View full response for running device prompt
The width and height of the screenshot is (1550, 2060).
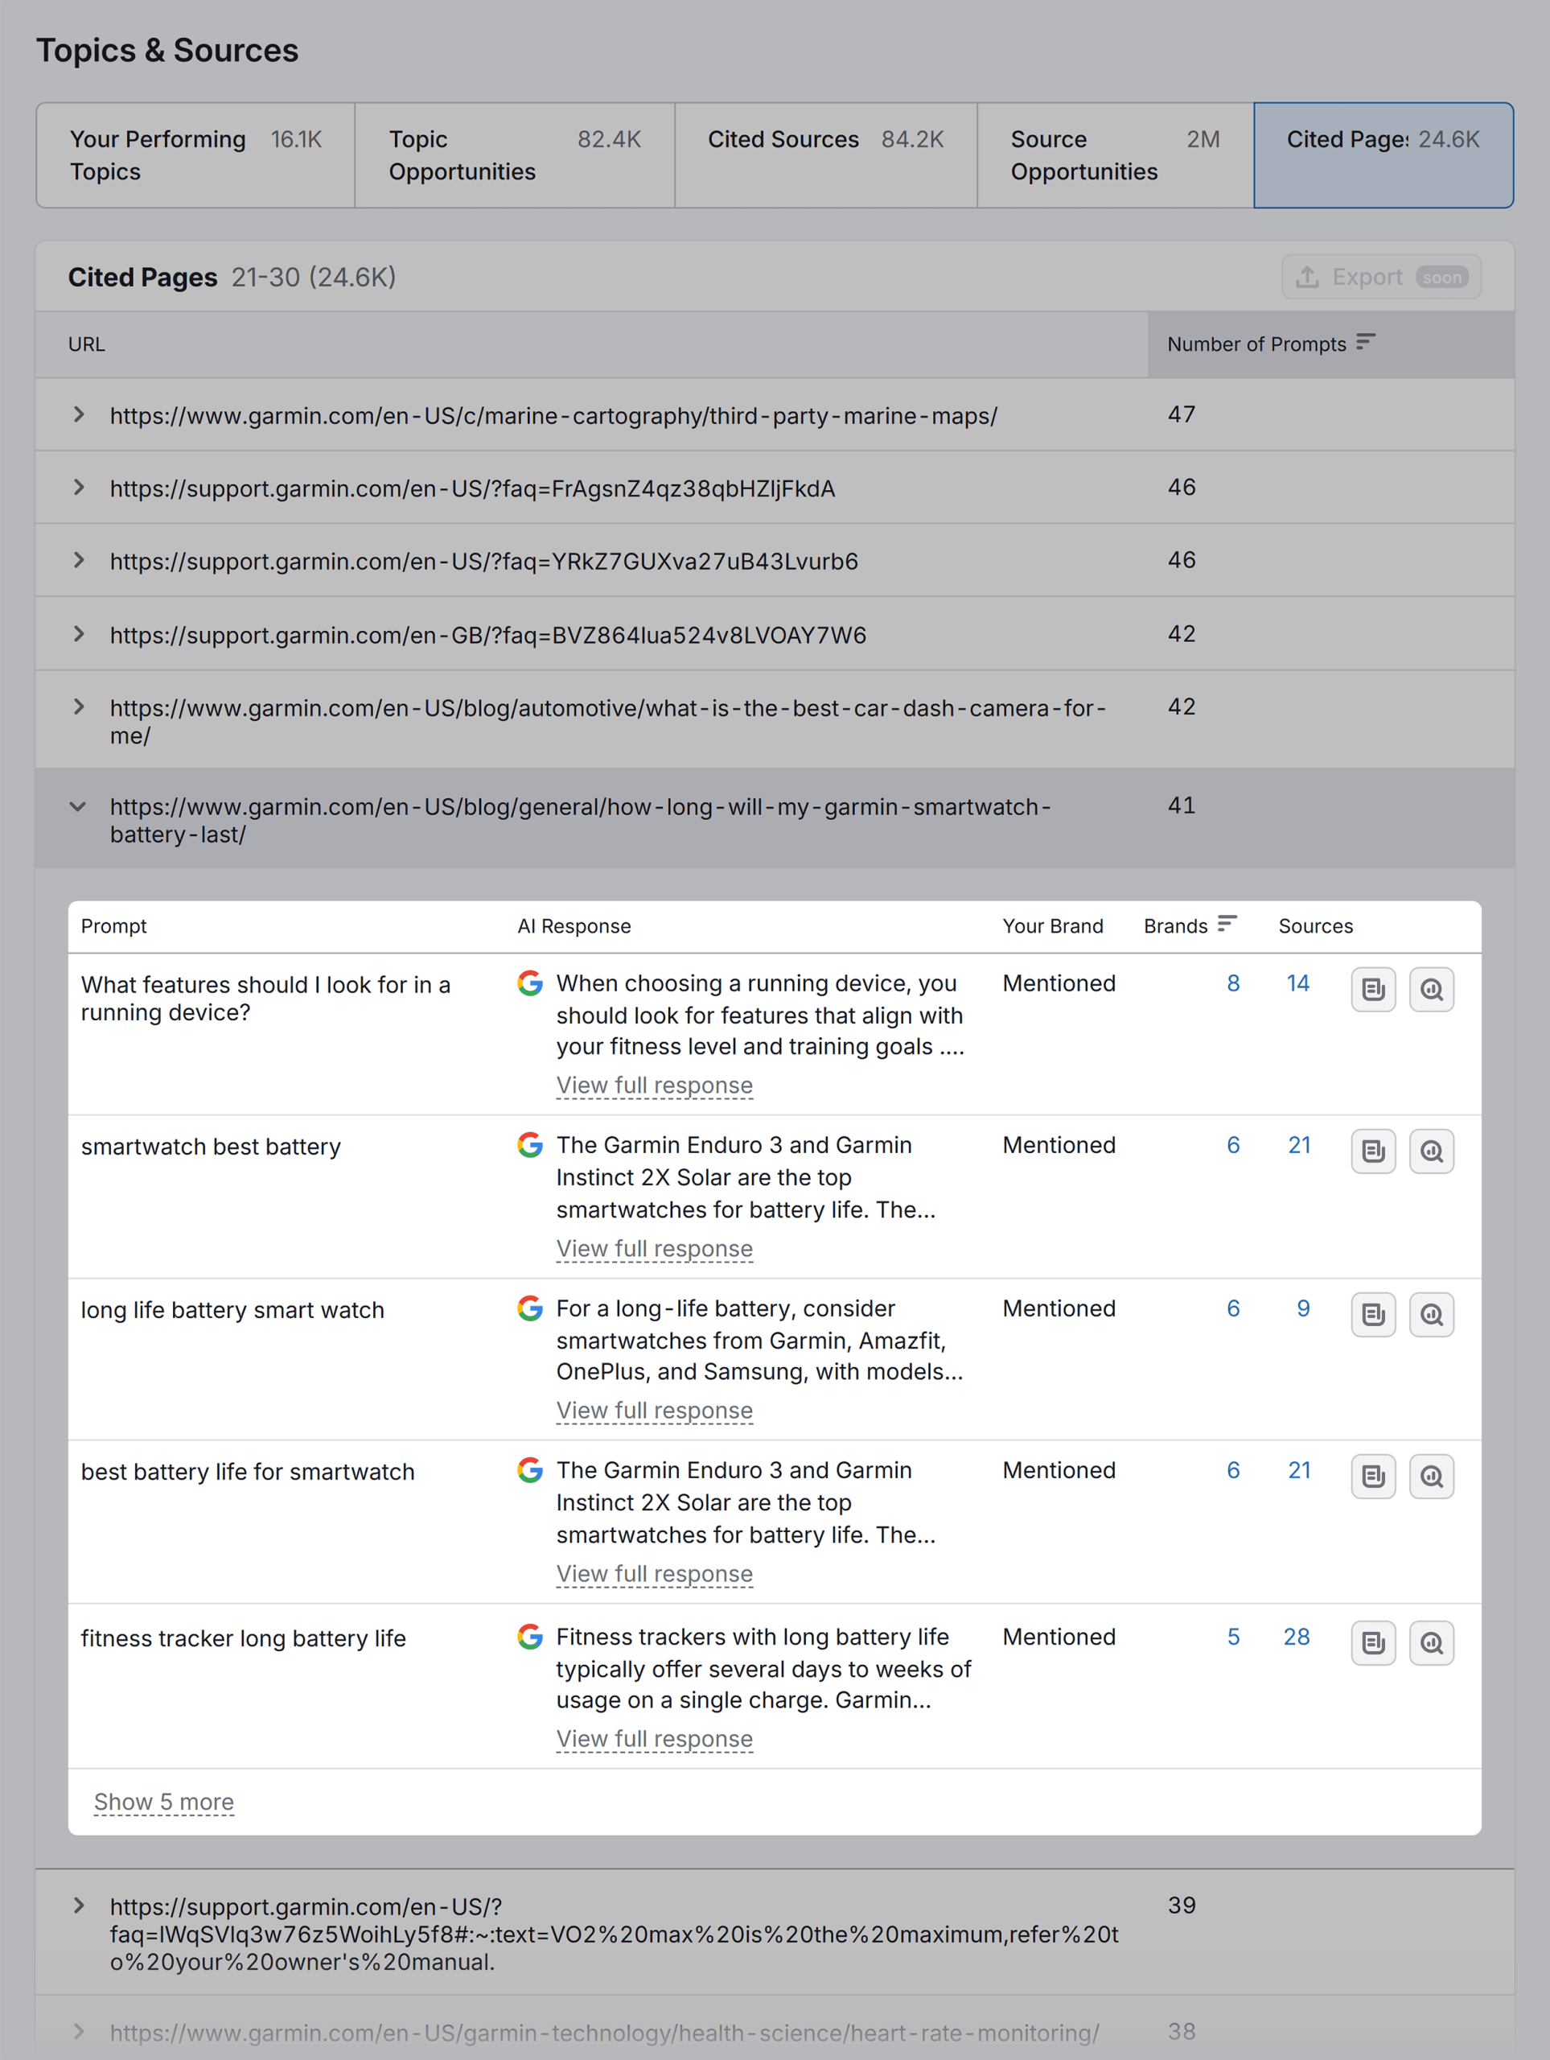(x=653, y=1086)
